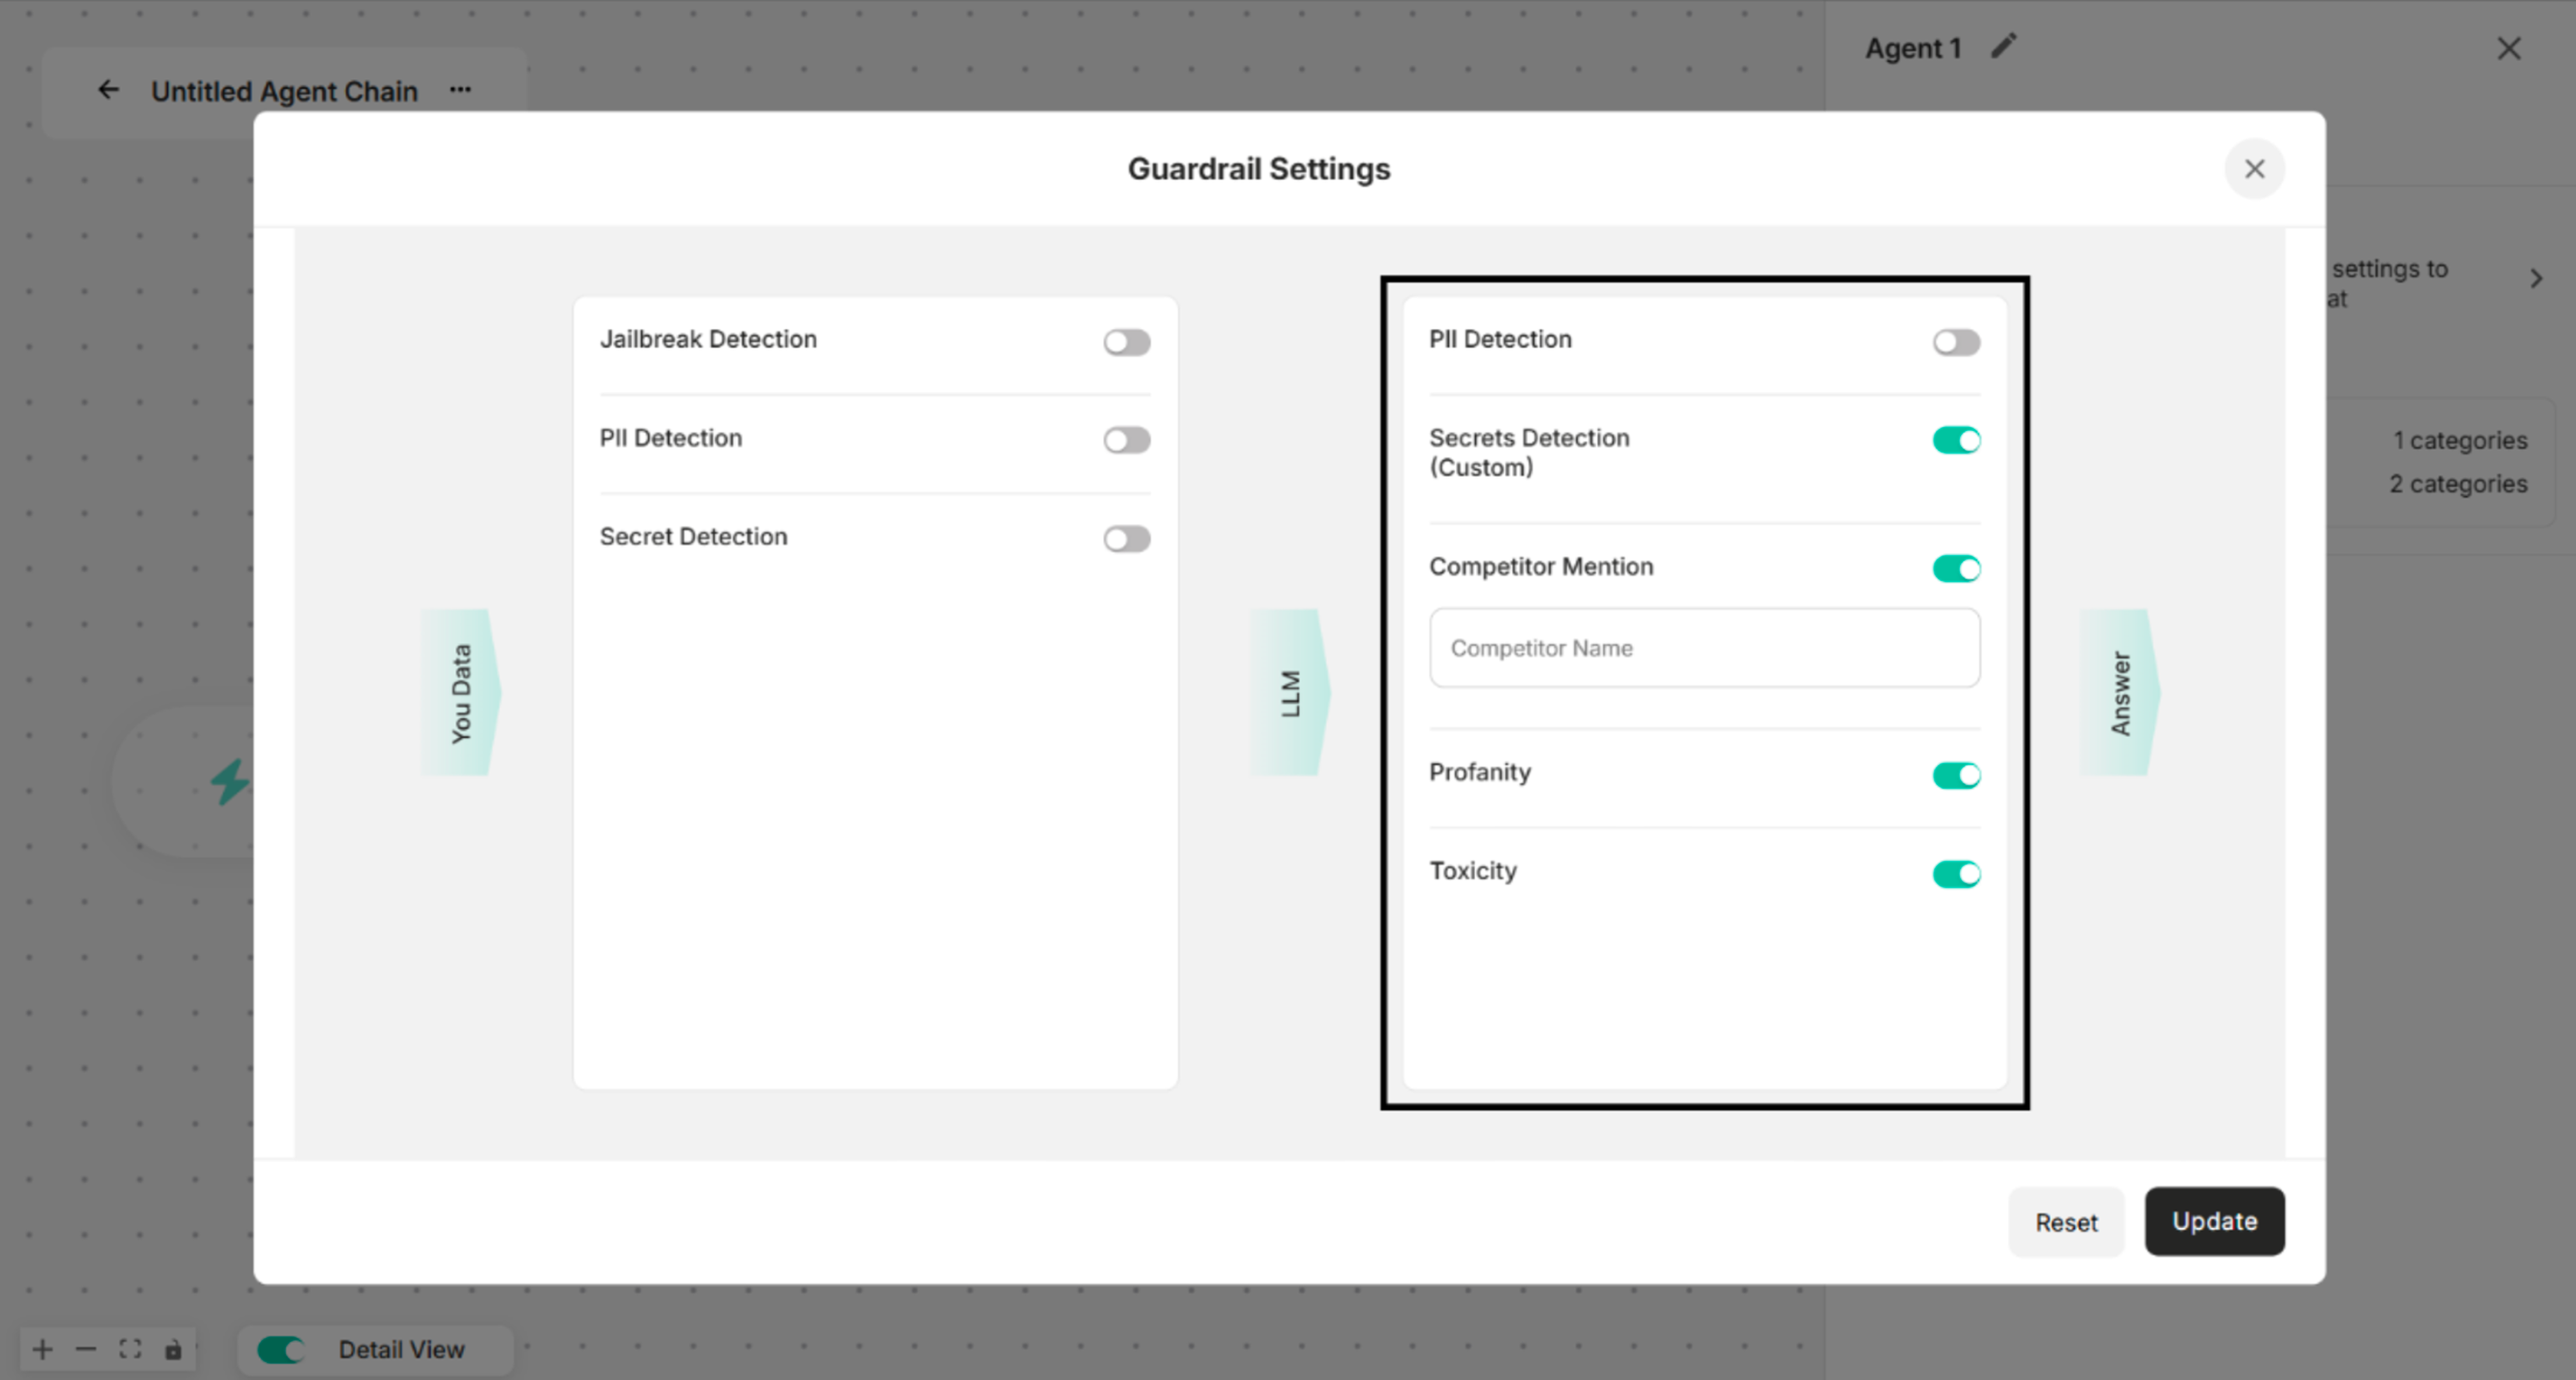Enable Secret Detection toggle
This screenshot has width=2576, height=1380.
point(1127,539)
